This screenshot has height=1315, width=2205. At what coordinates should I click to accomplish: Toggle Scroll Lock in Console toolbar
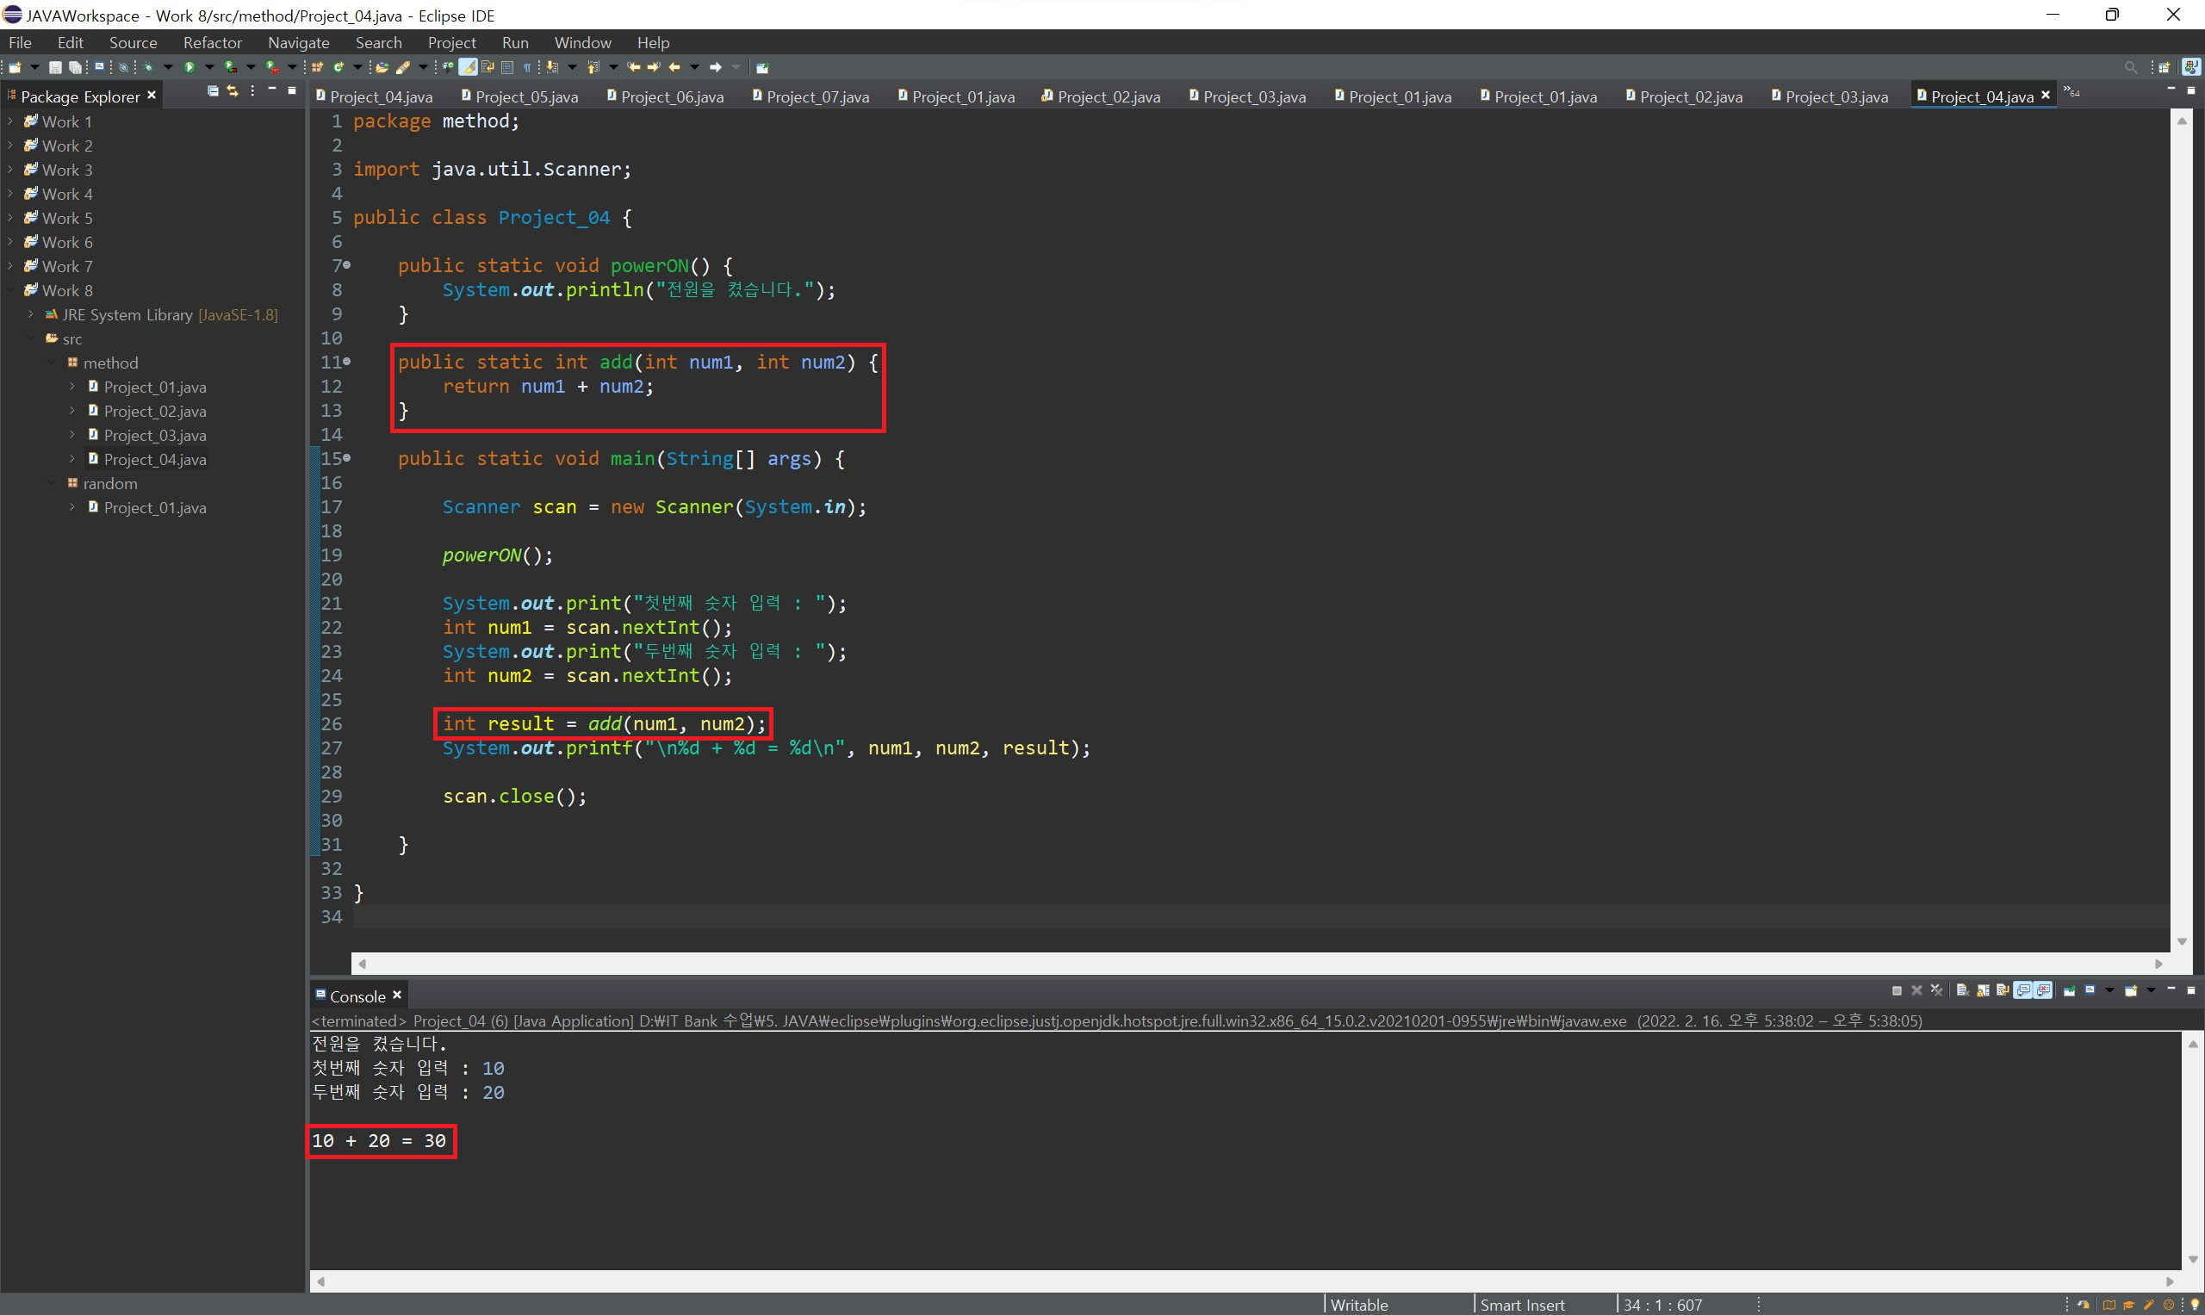(1984, 990)
